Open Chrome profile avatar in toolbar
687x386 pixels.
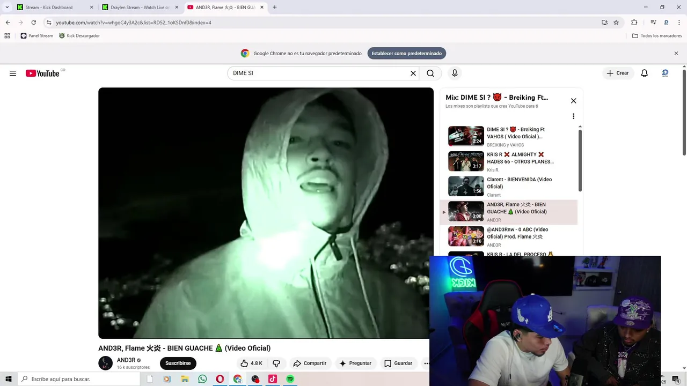tap(666, 23)
